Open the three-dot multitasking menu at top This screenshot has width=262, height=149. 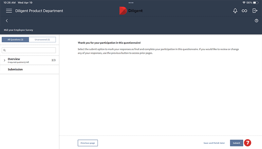[131, 2]
